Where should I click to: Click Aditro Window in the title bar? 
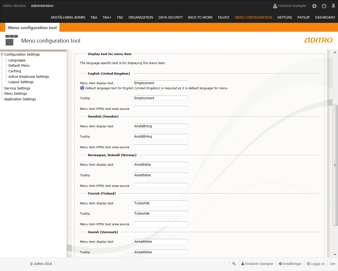coord(14,6)
